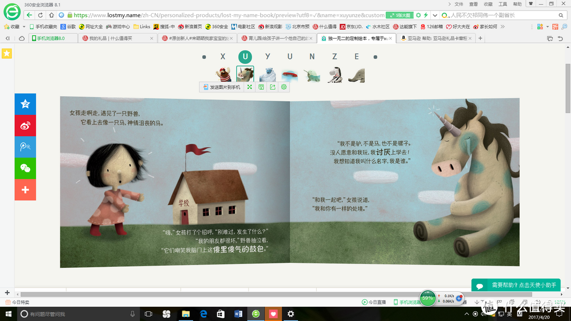Viewport: 571px width, 321px height.
Task: Expand the extensions dropdown arrow
Action: pyautogui.click(x=547, y=26)
